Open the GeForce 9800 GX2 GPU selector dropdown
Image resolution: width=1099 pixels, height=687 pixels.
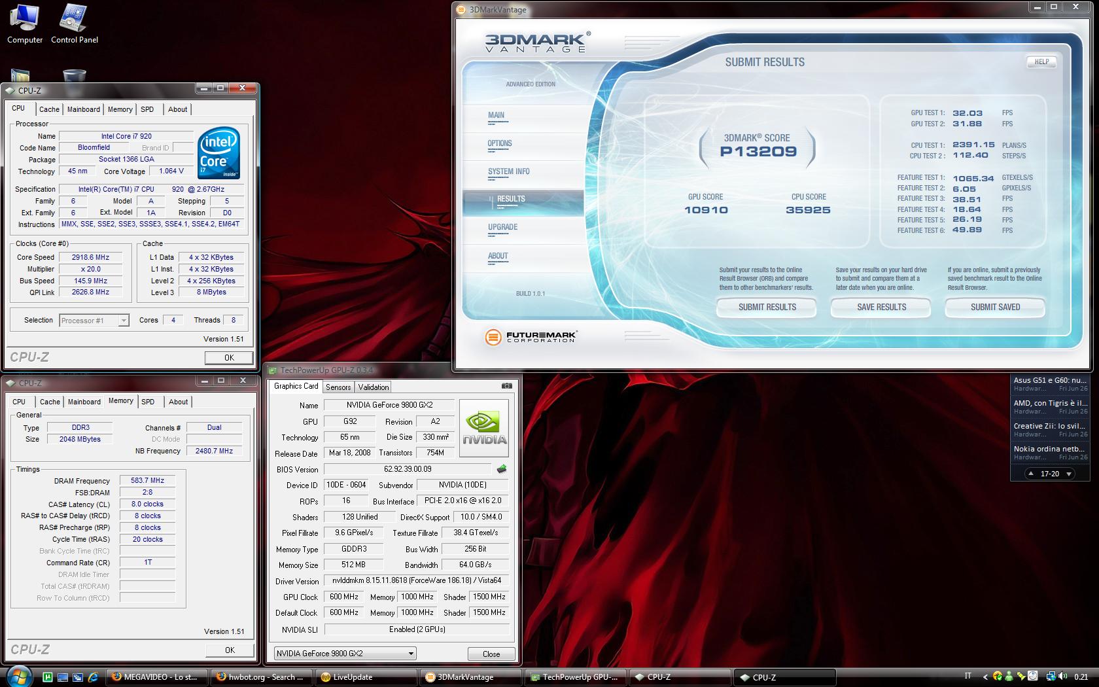click(x=345, y=653)
